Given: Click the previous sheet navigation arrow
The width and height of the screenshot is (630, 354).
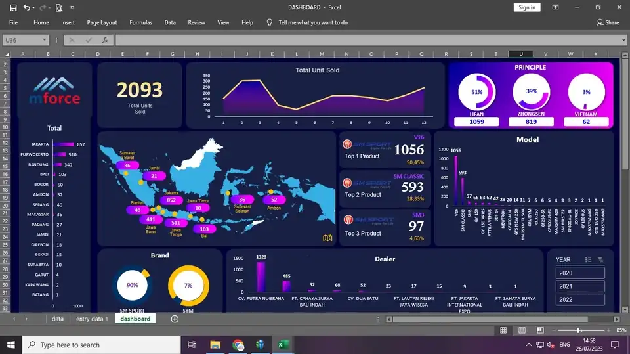Looking at the screenshot, I should click(14, 319).
